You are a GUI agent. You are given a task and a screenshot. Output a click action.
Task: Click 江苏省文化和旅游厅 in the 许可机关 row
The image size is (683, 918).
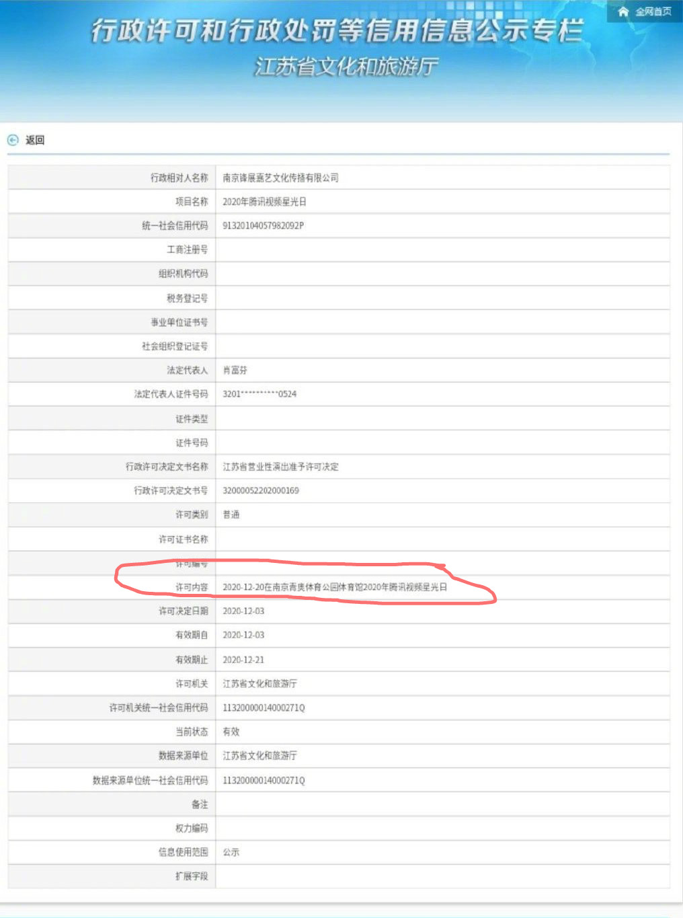(259, 683)
